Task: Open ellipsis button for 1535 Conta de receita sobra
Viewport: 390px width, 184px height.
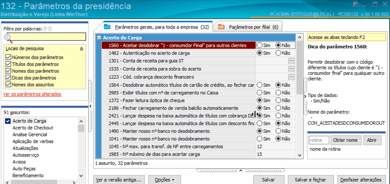Action: [x=291, y=69]
